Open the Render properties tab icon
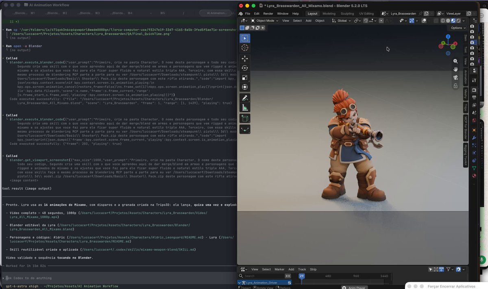The width and height of the screenshot is (488, 289). click(474, 89)
